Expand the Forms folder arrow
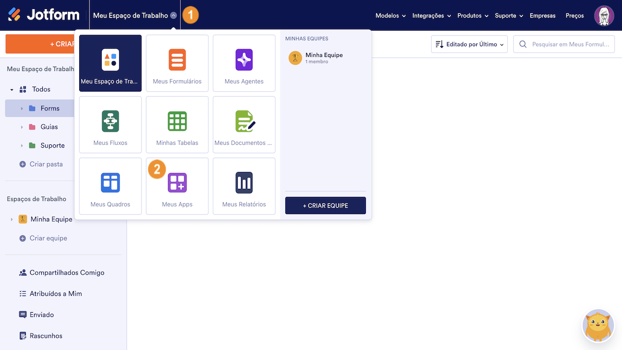 click(x=22, y=108)
